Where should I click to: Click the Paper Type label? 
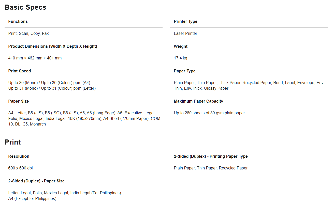coord(185,71)
